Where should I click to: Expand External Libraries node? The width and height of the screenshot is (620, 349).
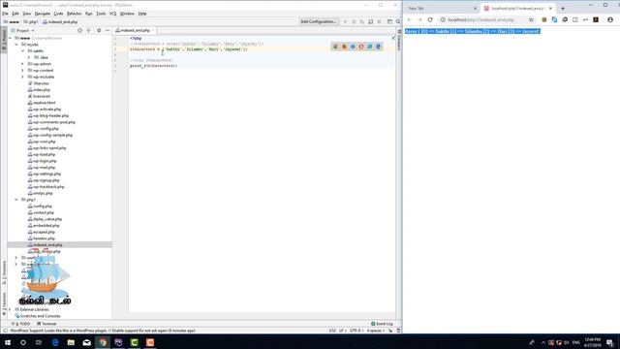(x=11, y=309)
